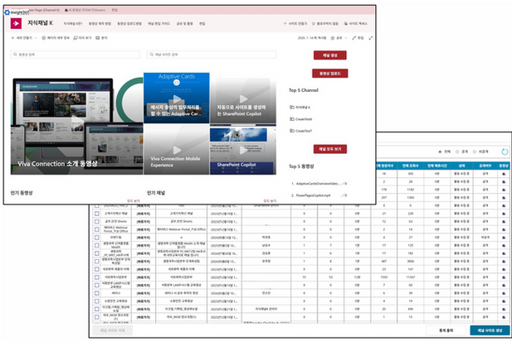The height and width of the screenshot is (346, 512).
Task: Click video icon in the 1360 views row
Action: [x=504, y=198]
